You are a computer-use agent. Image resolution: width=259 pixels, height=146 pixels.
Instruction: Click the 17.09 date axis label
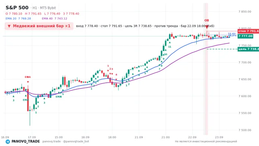pyautogui.click(x=32, y=137)
